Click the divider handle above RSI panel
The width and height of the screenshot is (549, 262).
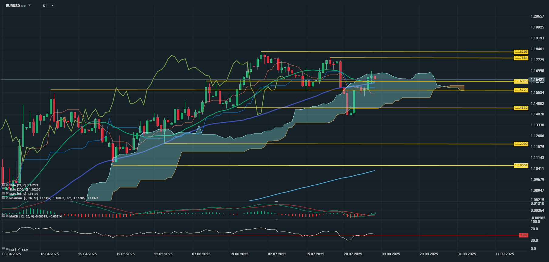click(x=276, y=220)
